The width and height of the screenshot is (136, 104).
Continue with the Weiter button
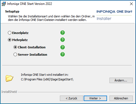click(x=95, y=98)
